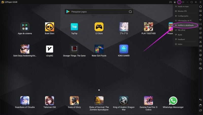Open the LD Store app

(99, 27)
